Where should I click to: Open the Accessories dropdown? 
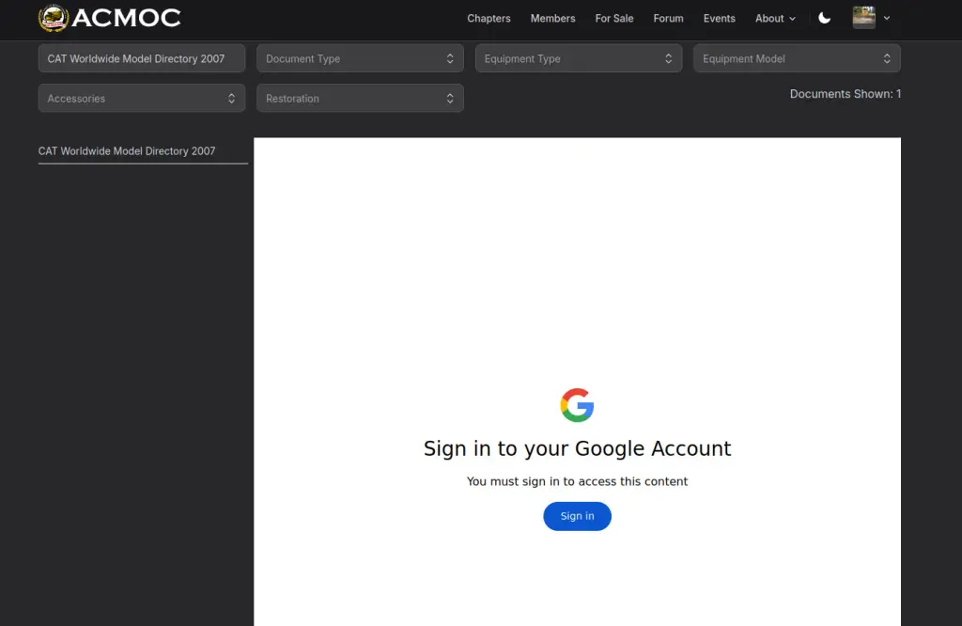(x=142, y=98)
